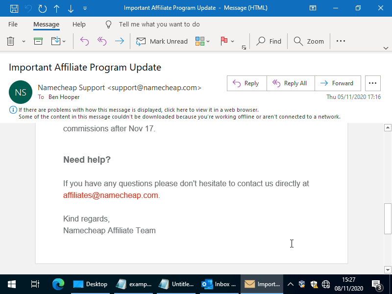Screen dimensions: 392x294
Task: Go to previous item with up arrow
Action: [56, 8]
